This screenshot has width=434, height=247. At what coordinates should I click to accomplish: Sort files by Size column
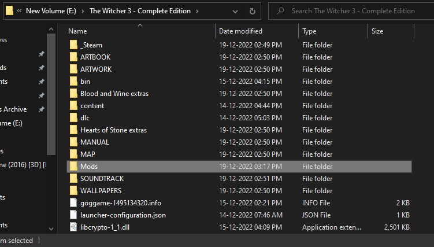377,31
